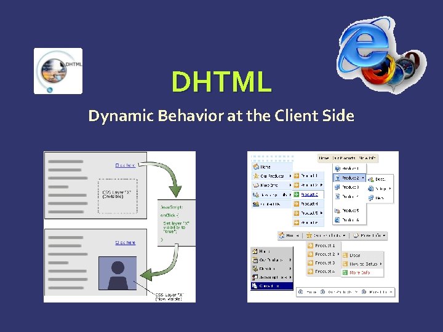Select Product 3 in the gray dropdown menu
443x332 pixels.
pos(324,263)
